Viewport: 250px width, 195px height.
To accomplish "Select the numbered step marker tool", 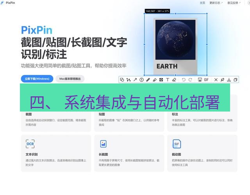I will coord(141,80).
